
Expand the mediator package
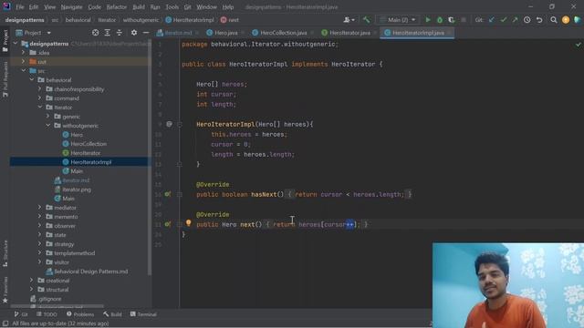[39, 208]
